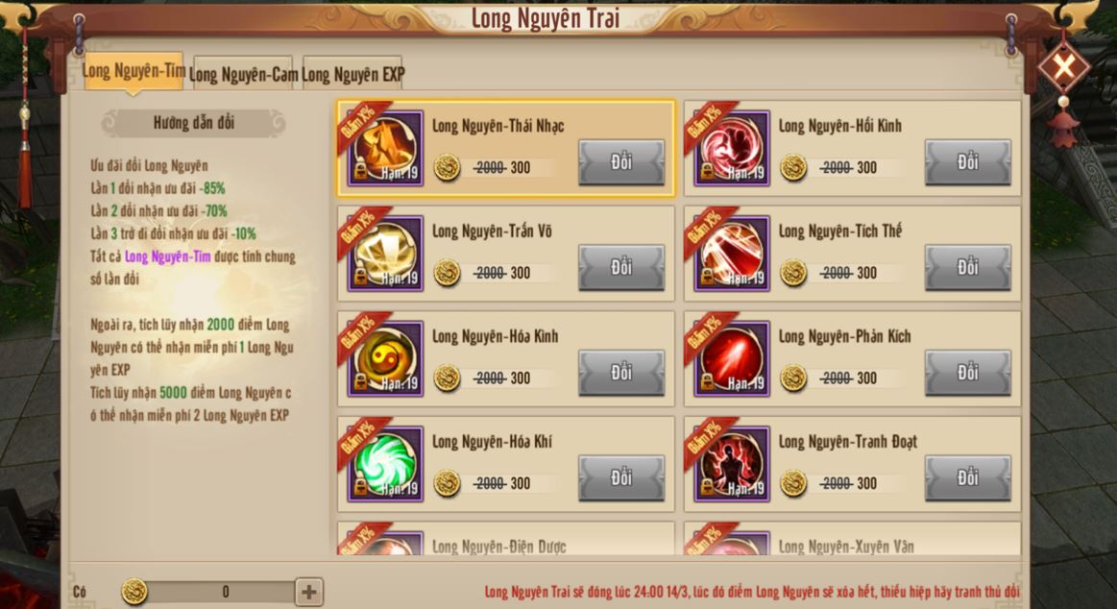Viewport: 1117px width, 609px height.
Task: Open the Long Nguyên EXP tab
Action: [x=352, y=73]
